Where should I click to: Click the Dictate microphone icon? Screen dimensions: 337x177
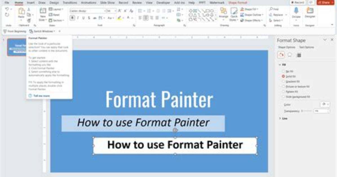point(296,11)
